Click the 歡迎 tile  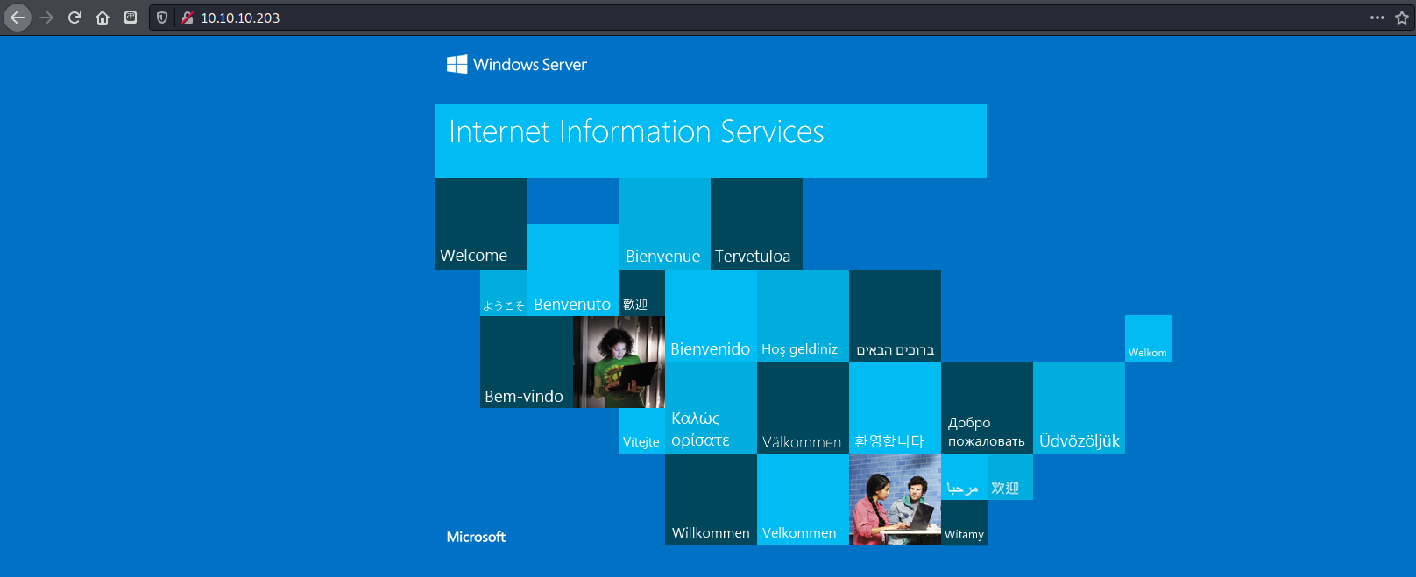pos(641,292)
